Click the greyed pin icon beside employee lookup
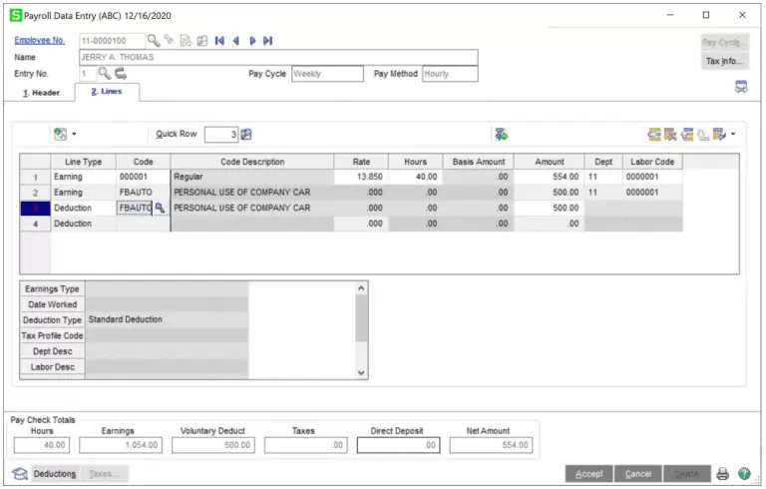766x489 pixels. [169, 40]
